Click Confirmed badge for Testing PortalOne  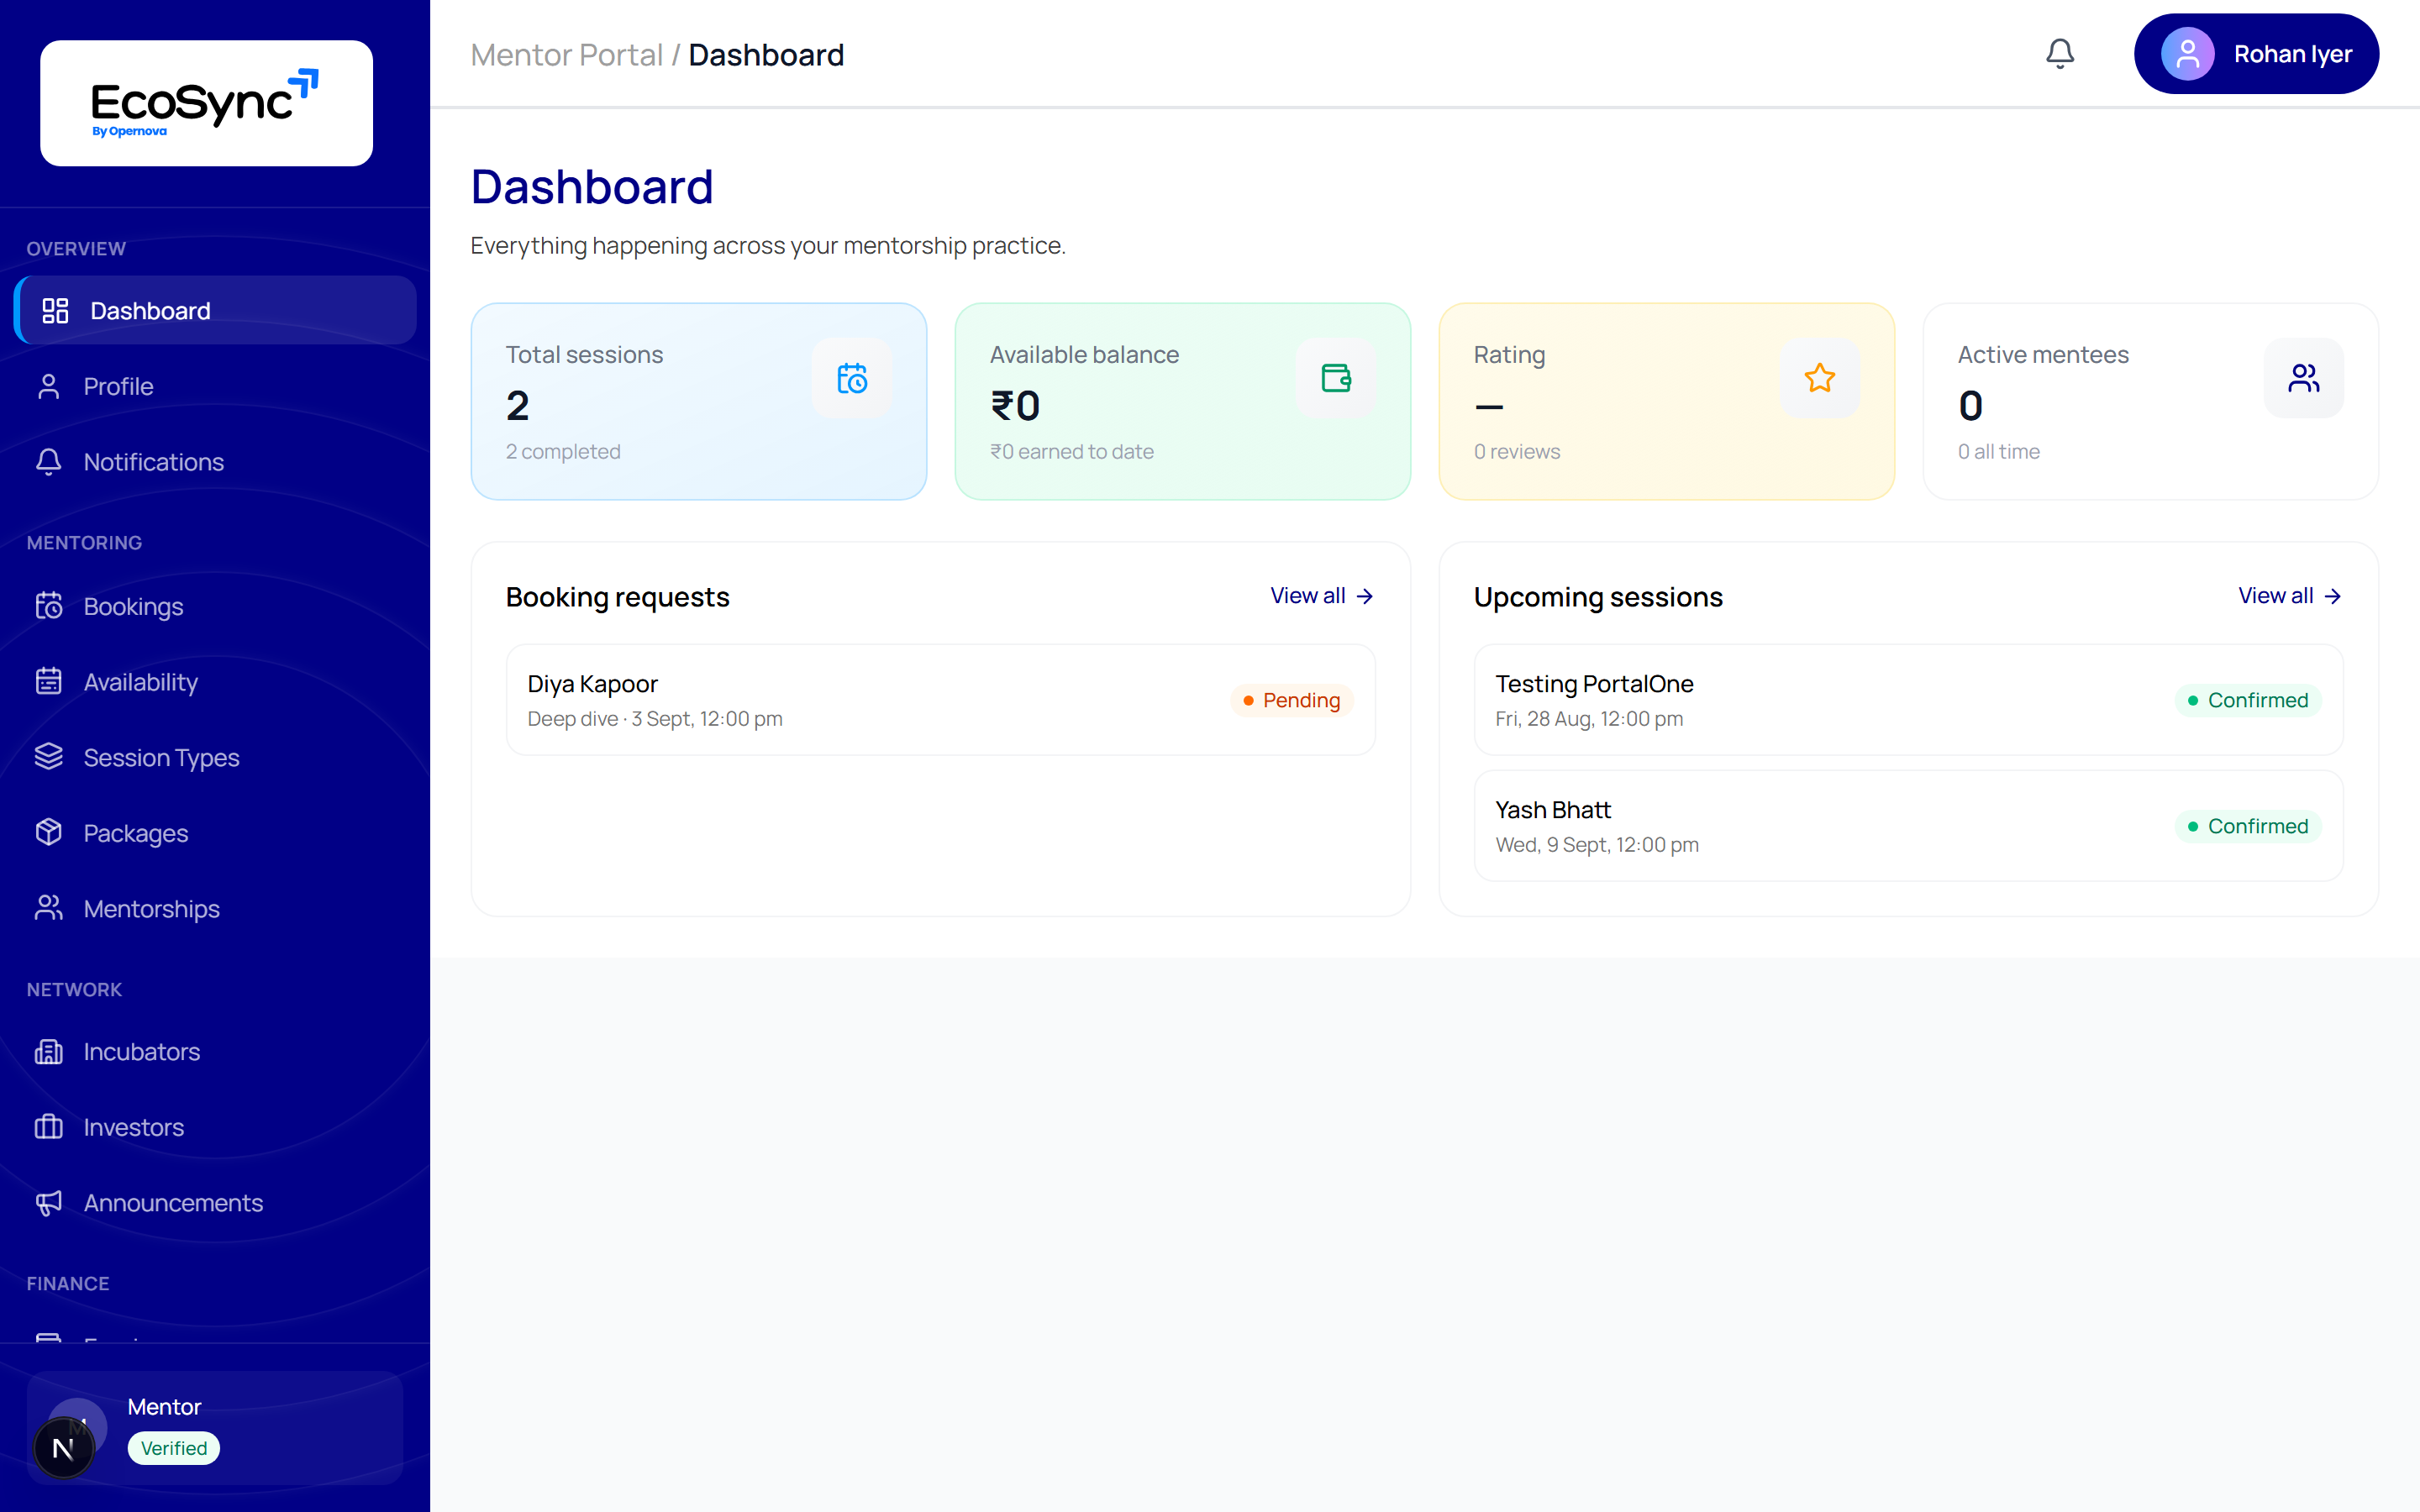pos(2248,700)
